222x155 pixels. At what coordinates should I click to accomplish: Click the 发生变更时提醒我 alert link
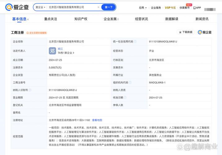(x=37, y=33)
